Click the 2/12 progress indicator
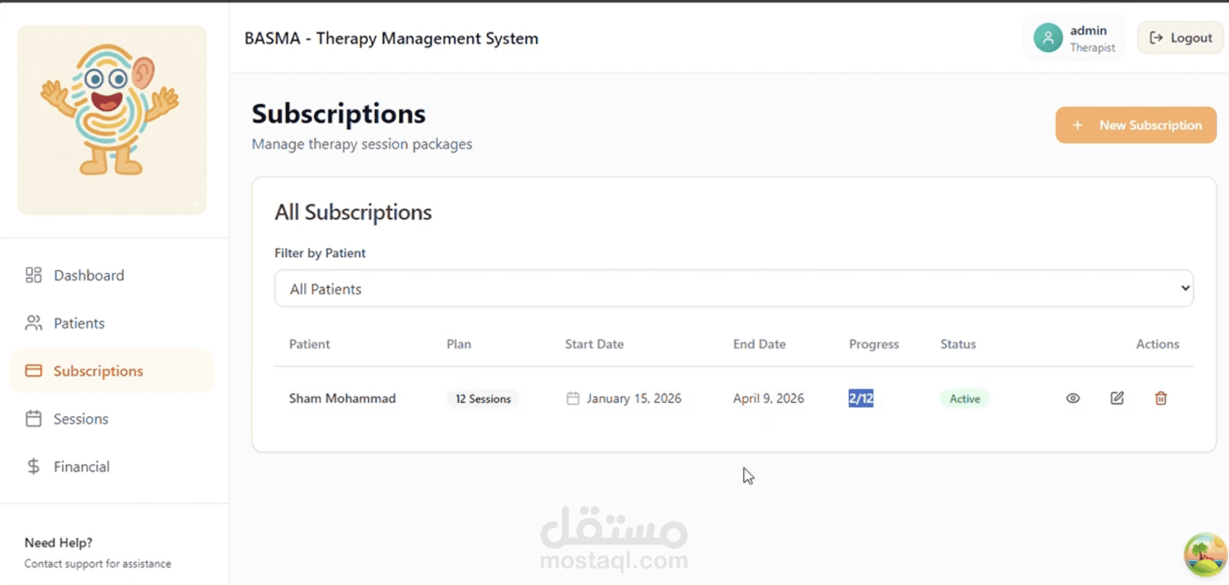This screenshot has width=1229, height=585. (x=860, y=398)
